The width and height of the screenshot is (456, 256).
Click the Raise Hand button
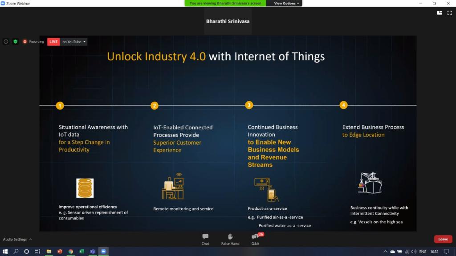(230, 239)
